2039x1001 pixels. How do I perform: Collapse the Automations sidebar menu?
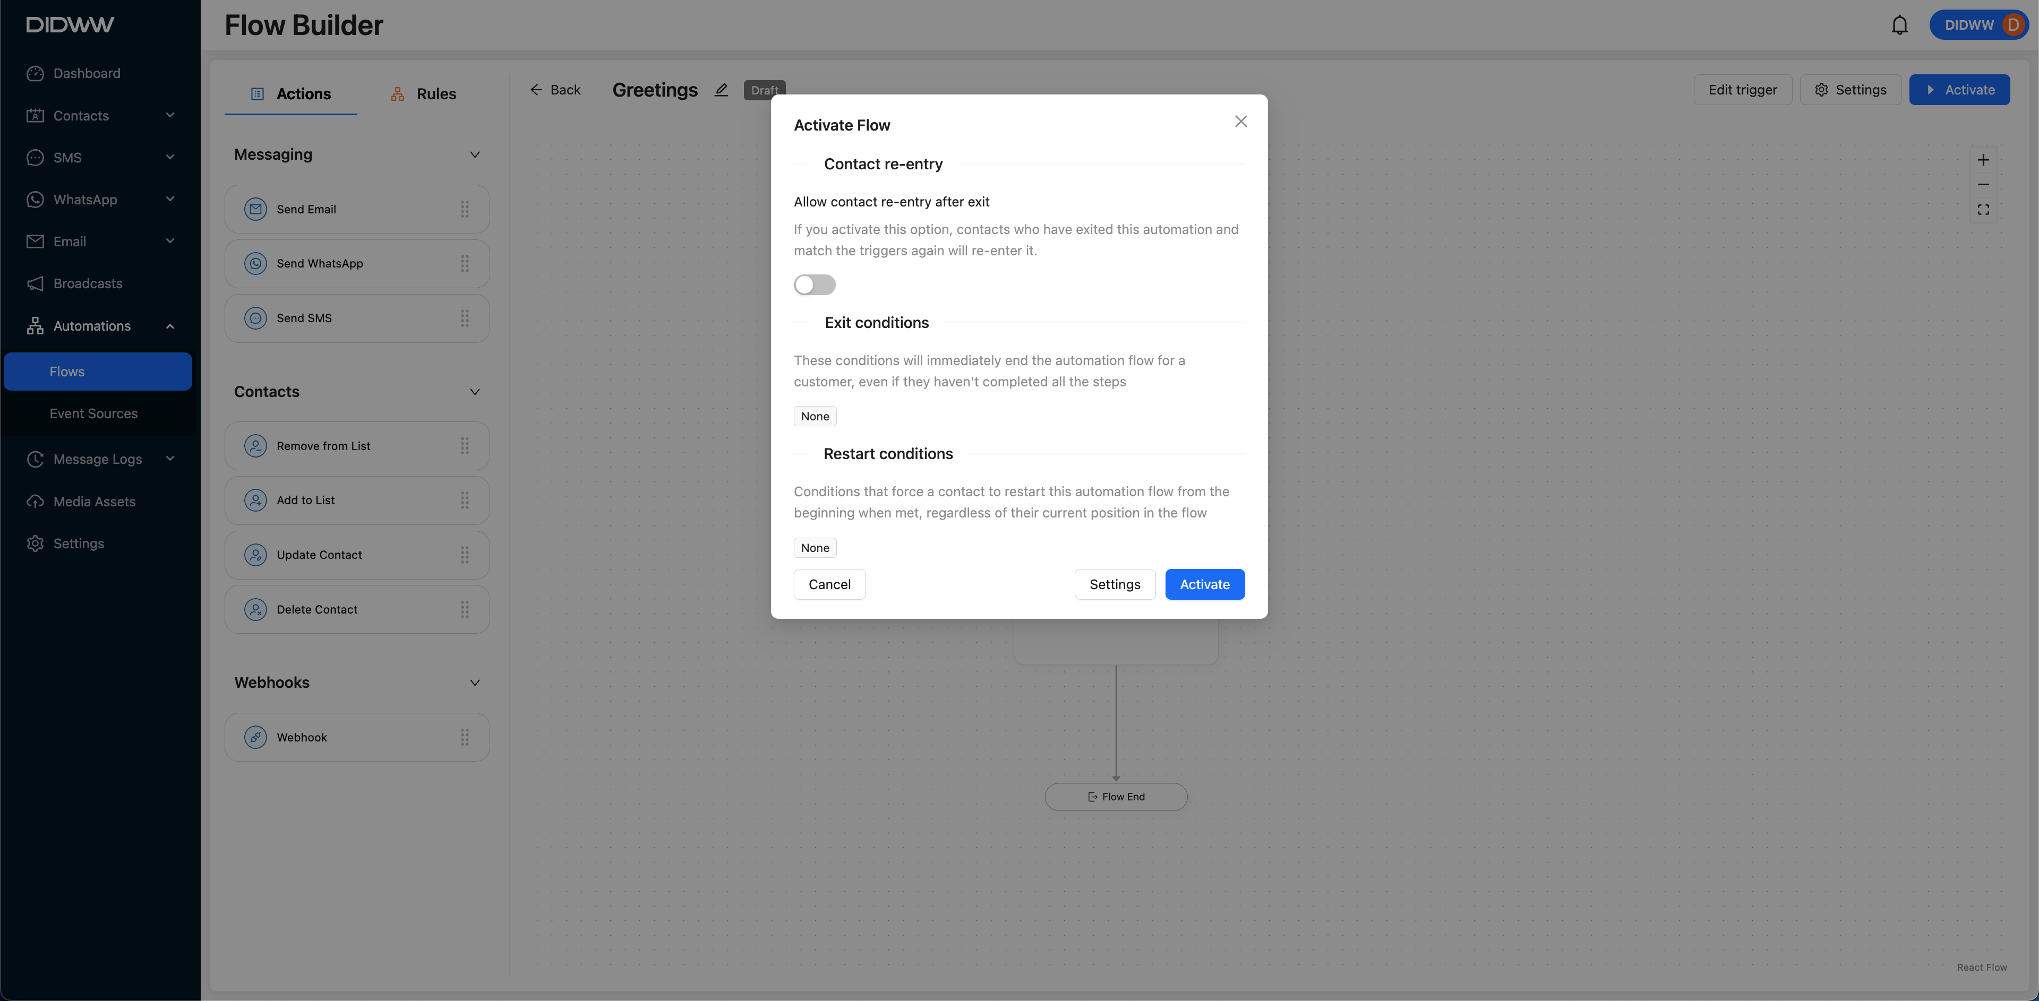(x=169, y=326)
